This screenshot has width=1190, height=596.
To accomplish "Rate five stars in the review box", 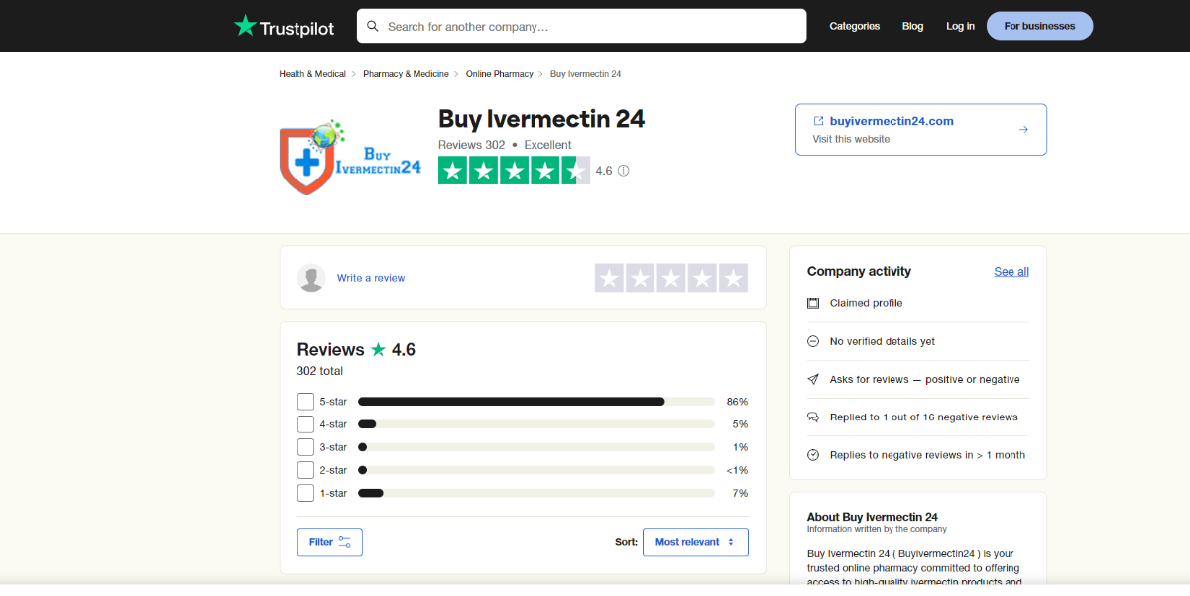I will point(733,278).
